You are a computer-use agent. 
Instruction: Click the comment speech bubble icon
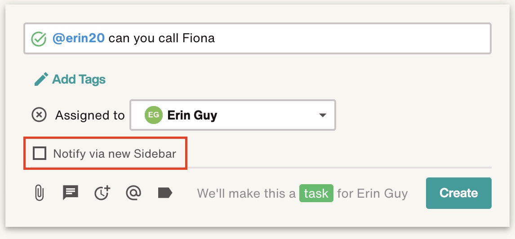coord(71,193)
